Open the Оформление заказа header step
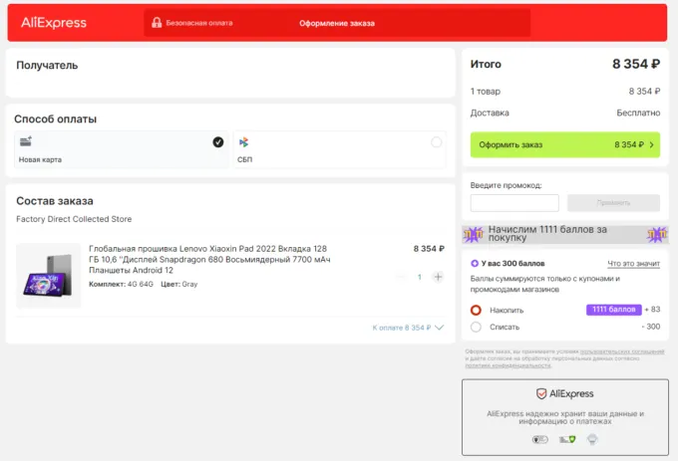The image size is (678, 461). coord(337,23)
